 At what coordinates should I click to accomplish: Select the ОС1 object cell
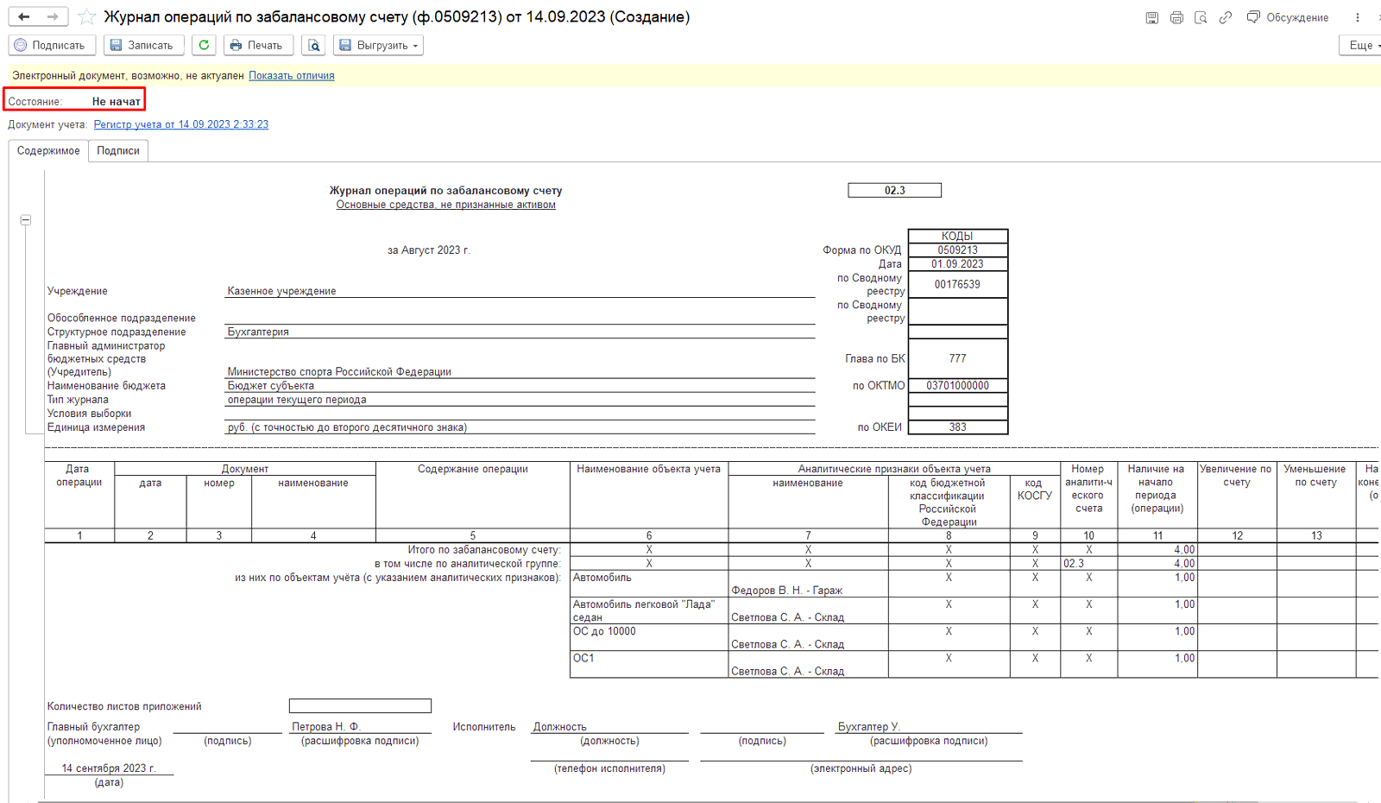click(x=649, y=664)
